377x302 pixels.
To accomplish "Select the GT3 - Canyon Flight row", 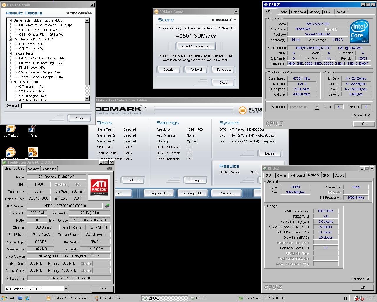I will point(42,35).
